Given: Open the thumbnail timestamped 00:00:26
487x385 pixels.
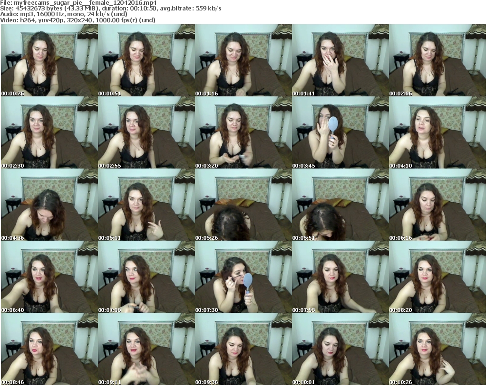Looking at the screenshot, I should pos(49,61).
